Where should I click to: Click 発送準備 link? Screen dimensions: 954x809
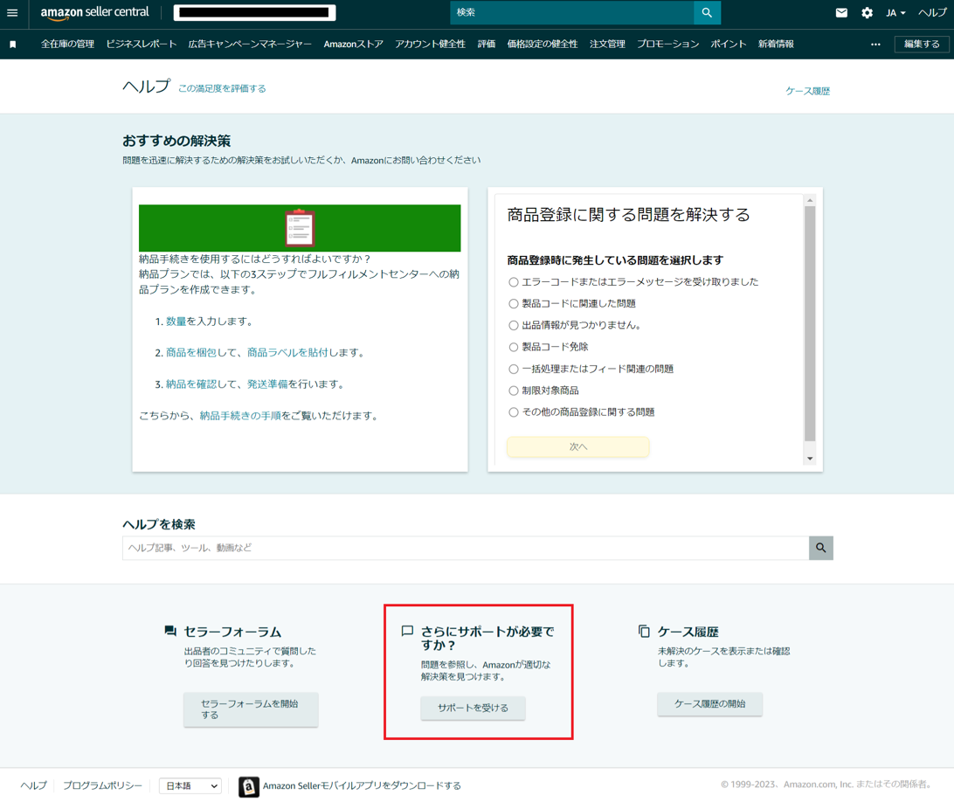pos(267,384)
